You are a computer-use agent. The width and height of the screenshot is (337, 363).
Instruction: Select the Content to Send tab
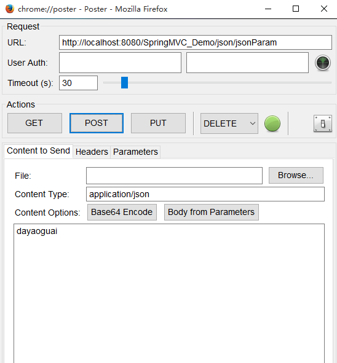38,150
